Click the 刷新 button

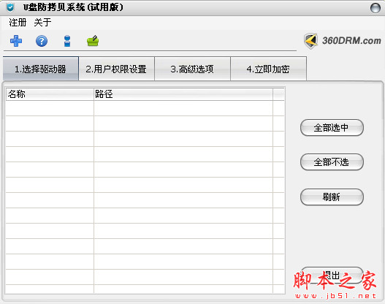pos(332,197)
